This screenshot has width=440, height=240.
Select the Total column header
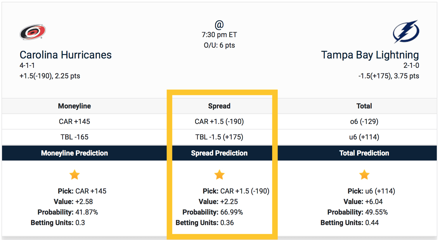point(364,106)
